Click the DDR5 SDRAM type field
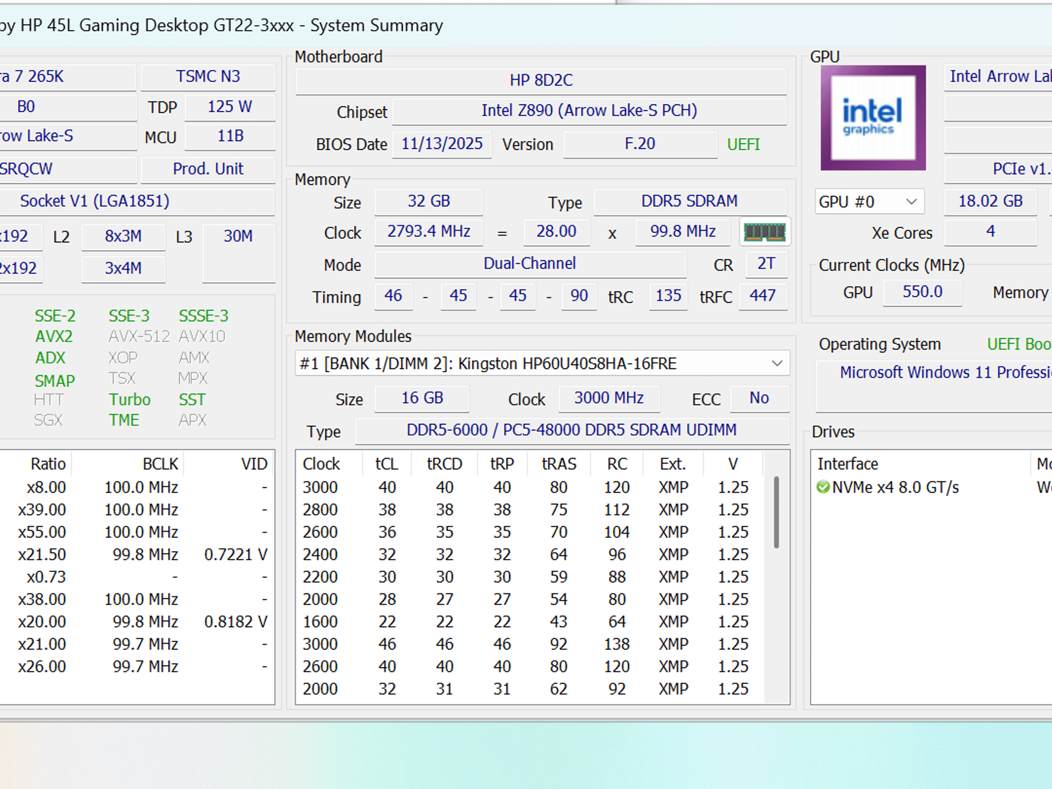Image resolution: width=1052 pixels, height=789 pixels. click(x=690, y=201)
